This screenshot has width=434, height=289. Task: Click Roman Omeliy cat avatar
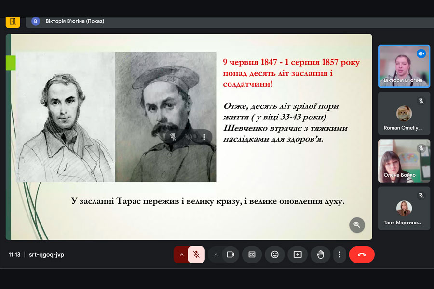click(x=404, y=113)
